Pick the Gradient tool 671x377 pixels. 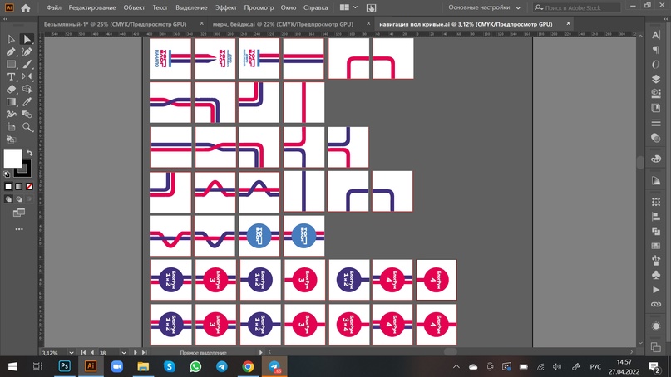click(12, 102)
